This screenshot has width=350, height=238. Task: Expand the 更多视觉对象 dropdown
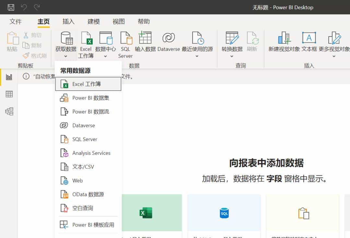click(334, 56)
